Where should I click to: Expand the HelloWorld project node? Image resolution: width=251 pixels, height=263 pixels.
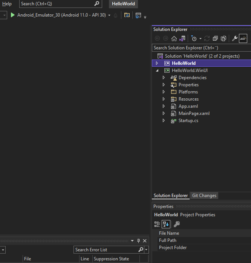[x=157, y=63]
